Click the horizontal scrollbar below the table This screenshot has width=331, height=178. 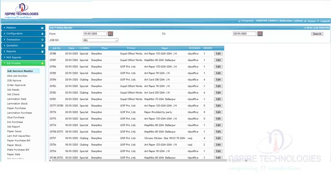pyautogui.click(x=139, y=160)
